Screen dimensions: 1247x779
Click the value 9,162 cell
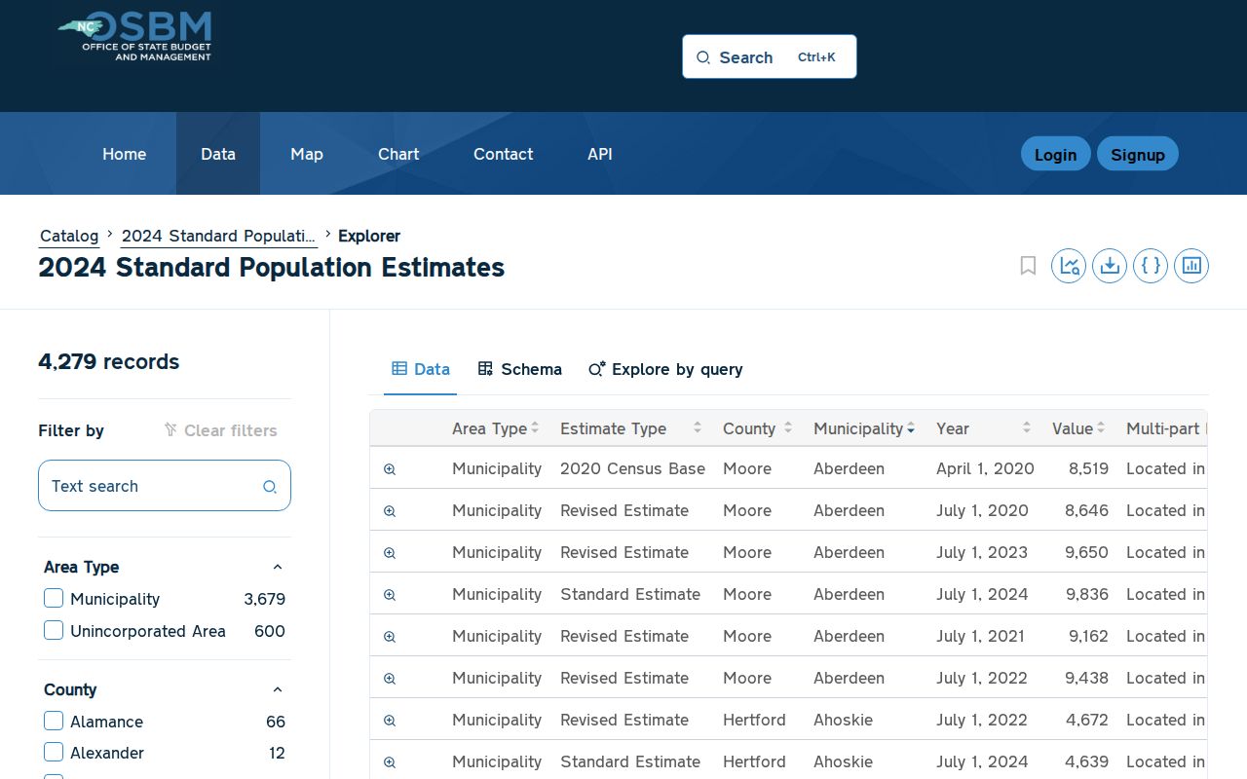point(1088,636)
